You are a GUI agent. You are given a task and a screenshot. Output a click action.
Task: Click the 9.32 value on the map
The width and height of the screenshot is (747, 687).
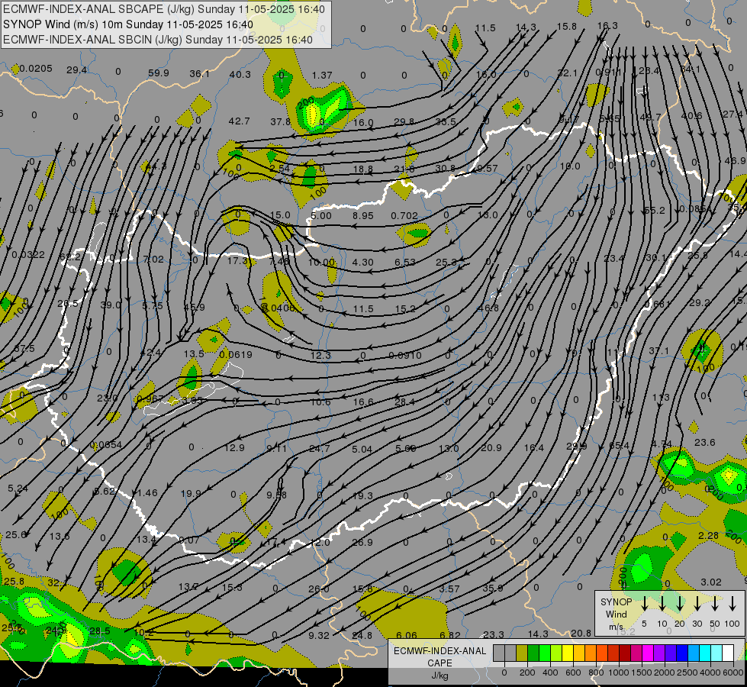(x=319, y=636)
